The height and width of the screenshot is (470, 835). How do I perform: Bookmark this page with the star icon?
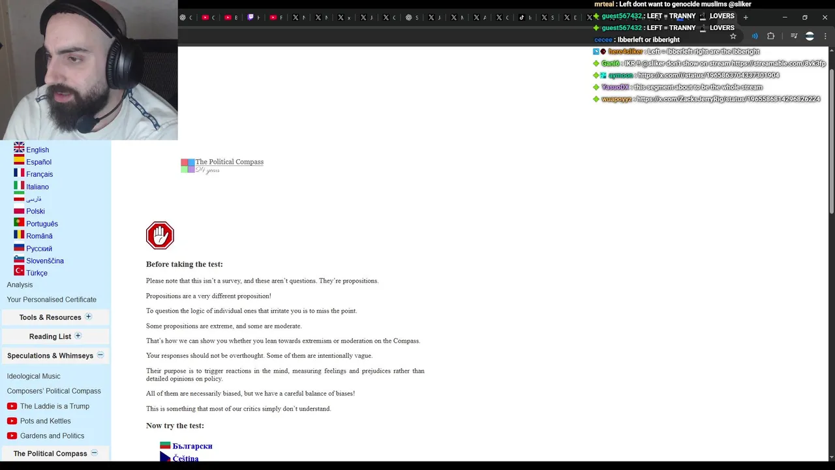pos(733,36)
